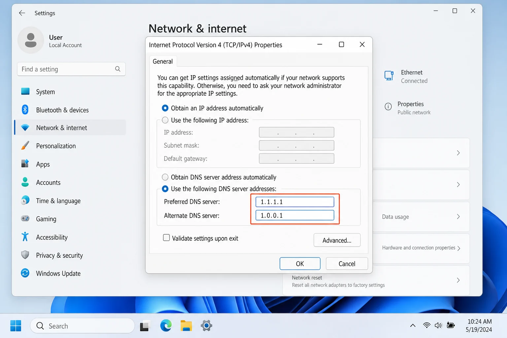Click the Ethernet monitor icon
This screenshot has height=338, width=507.
point(389,76)
